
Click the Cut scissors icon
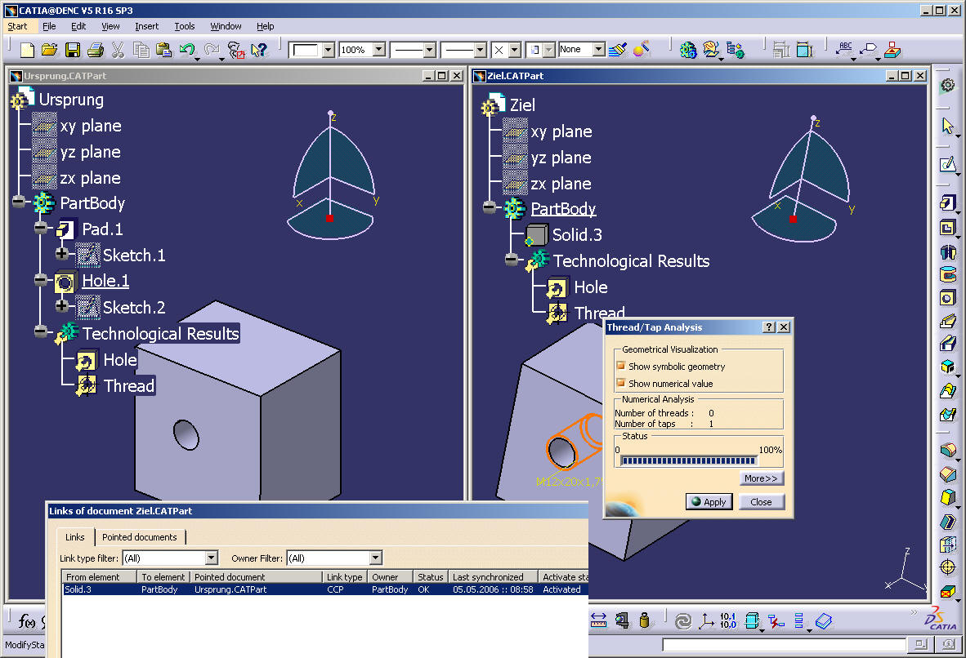click(x=118, y=50)
